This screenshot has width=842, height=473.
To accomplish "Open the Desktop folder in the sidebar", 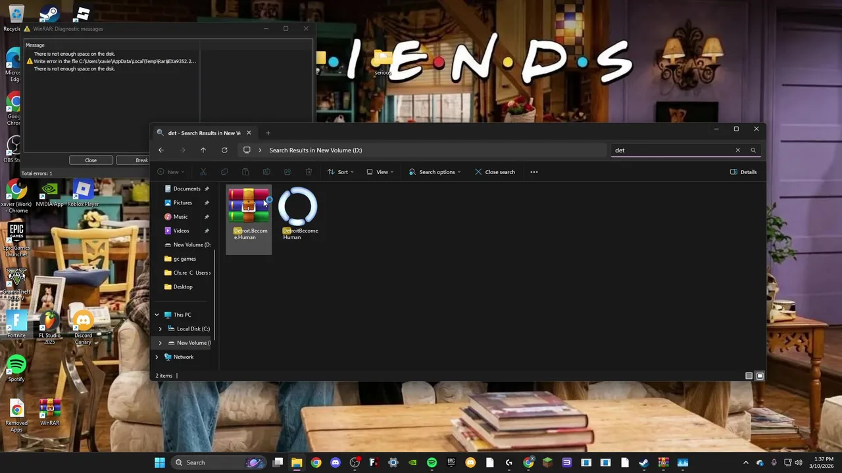I will 182,286.
